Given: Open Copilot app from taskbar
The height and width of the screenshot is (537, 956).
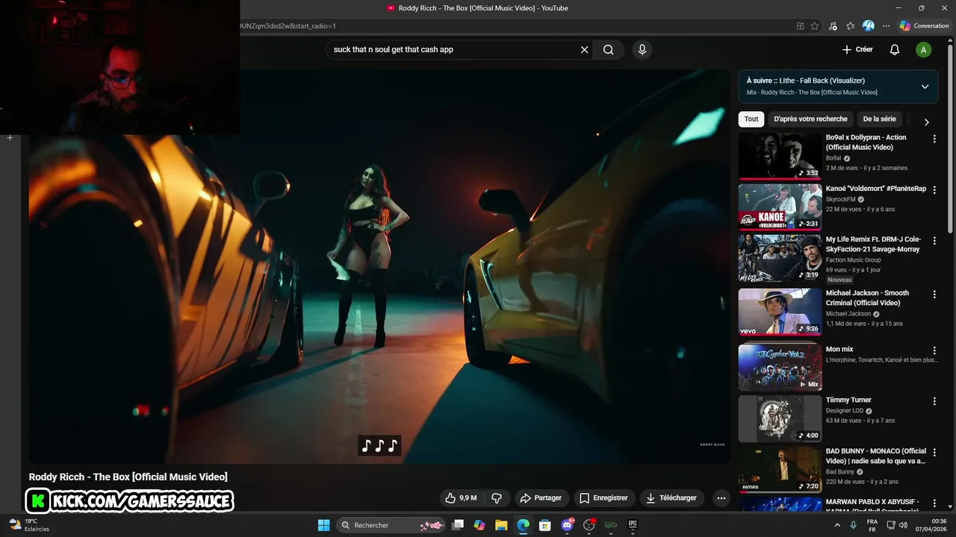Looking at the screenshot, I should 479,525.
